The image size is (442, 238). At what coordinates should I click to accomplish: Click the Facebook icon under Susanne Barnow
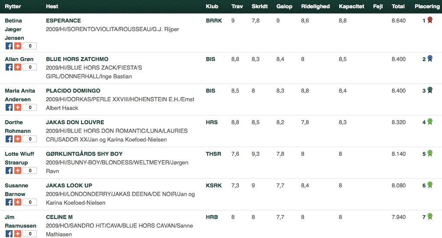coord(9,202)
